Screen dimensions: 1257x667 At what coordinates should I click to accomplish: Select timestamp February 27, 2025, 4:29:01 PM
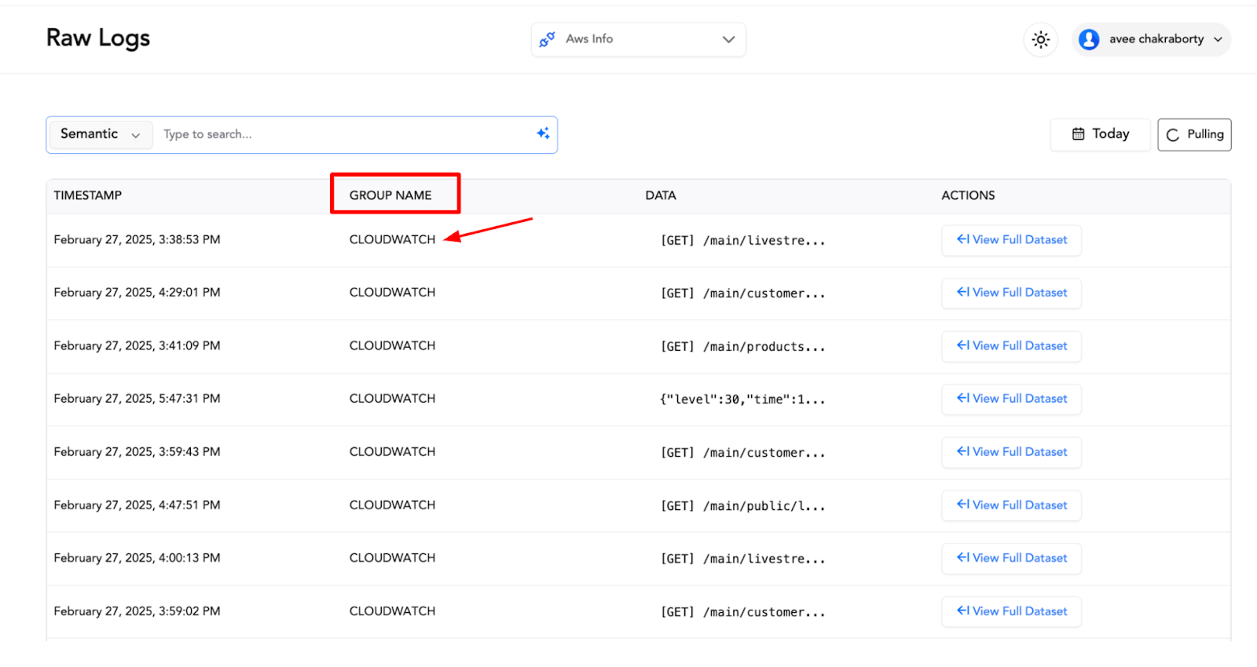[137, 292]
